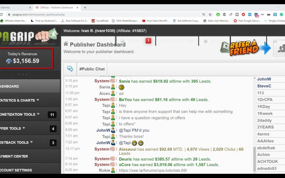Click the chat window vertical scrollbar

click(254, 159)
